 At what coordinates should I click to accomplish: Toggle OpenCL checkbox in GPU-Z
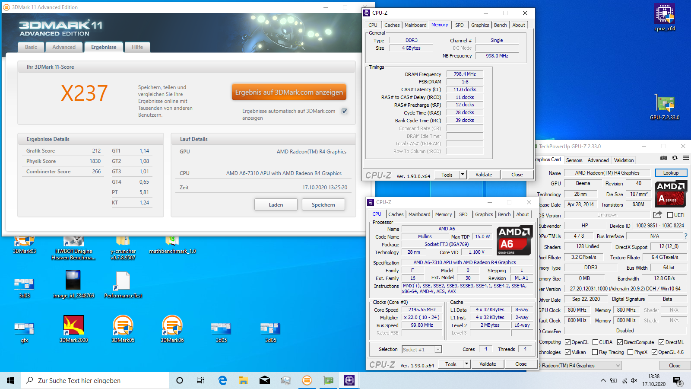(568, 342)
